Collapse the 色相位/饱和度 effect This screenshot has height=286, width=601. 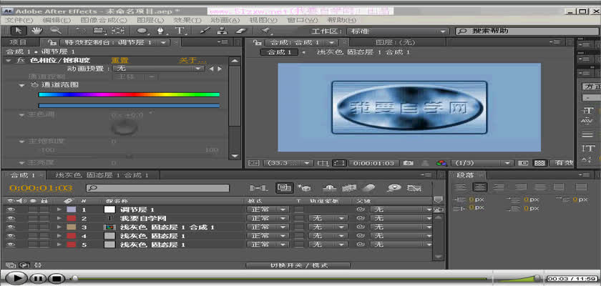[8, 61]
